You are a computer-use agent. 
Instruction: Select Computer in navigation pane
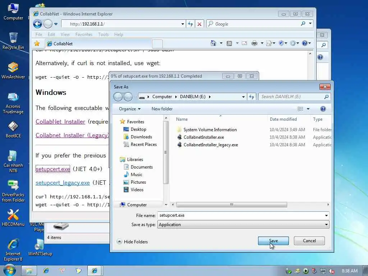point(137,204)
